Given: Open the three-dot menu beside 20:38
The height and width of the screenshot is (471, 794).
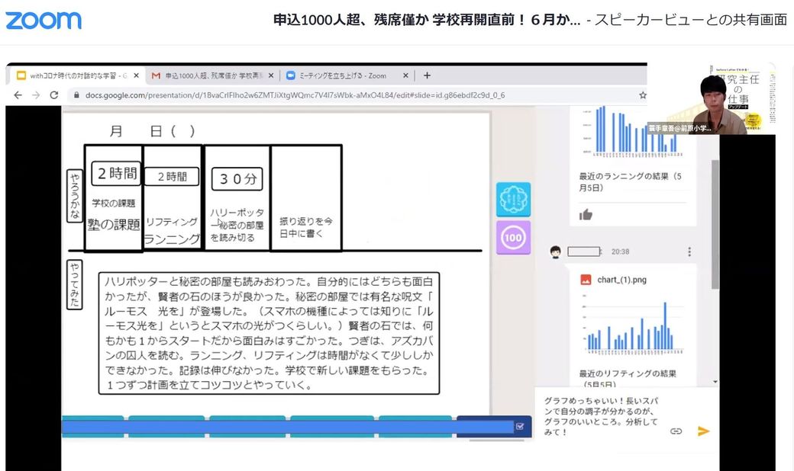Looking at the screenshot, I should coord(689,252).
